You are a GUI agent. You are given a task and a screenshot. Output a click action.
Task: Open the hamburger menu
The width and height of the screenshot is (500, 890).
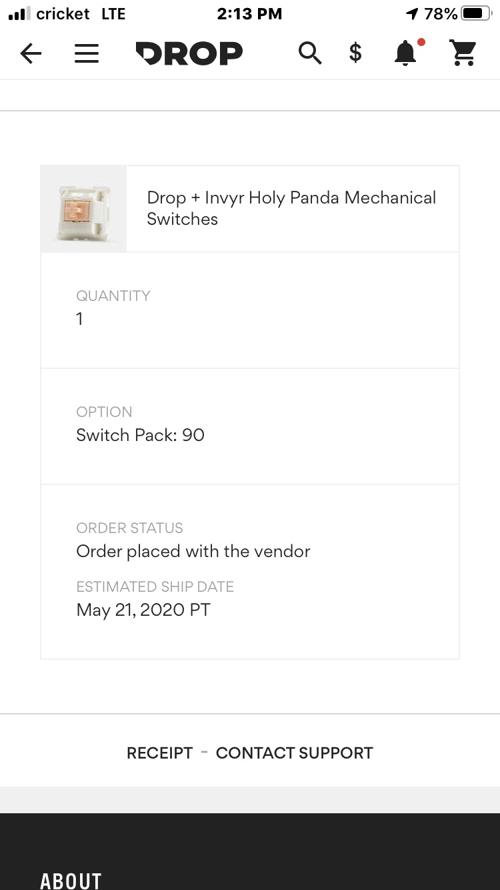(x=87, y=53)
